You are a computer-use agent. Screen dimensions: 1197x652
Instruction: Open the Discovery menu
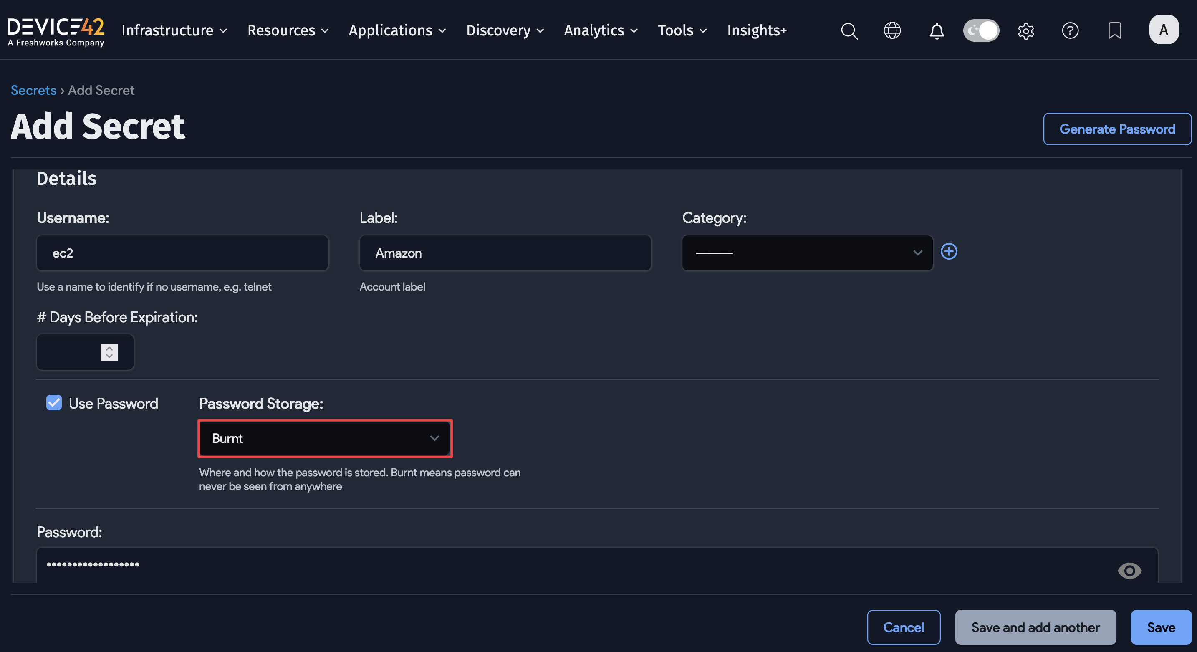(505, 30)
